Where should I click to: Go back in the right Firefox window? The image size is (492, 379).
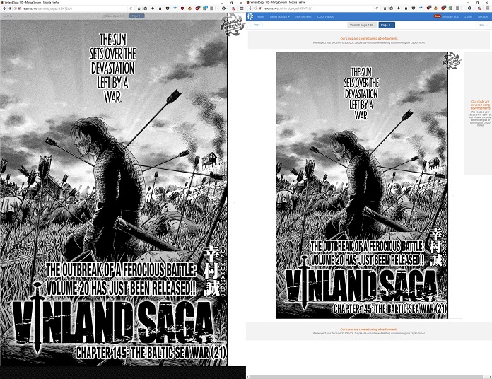250,8
